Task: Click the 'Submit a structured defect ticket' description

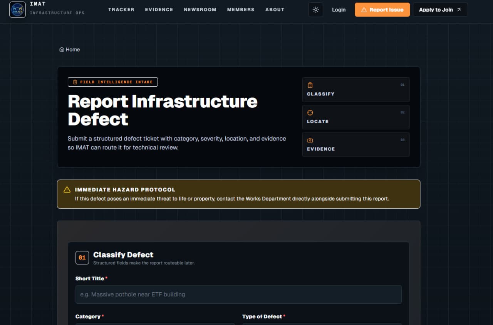Action: [177, 143]
